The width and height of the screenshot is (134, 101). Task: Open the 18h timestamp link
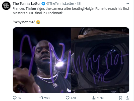80,4
